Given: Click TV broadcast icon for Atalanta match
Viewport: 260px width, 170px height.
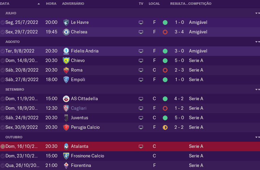Looking at the screenshot, I should pos(141,146).
